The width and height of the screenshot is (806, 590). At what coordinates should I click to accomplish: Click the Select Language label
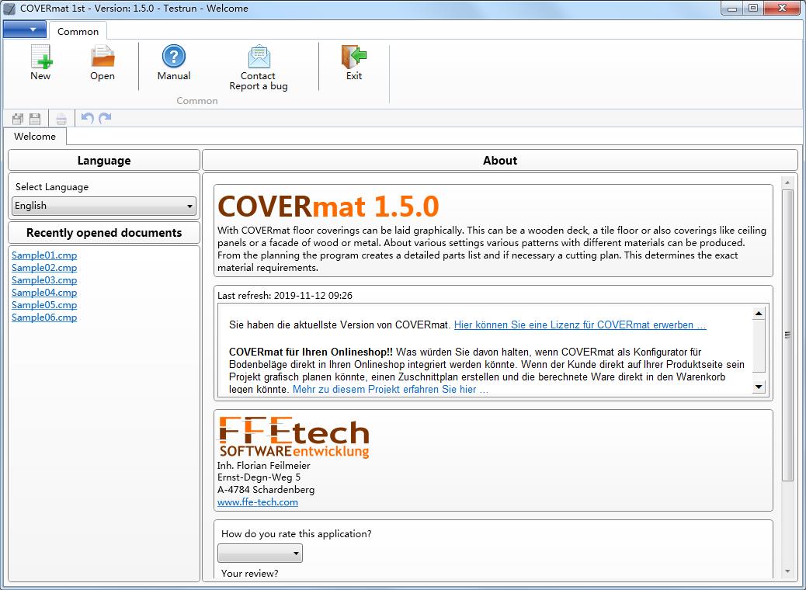(x=52, y=187)
